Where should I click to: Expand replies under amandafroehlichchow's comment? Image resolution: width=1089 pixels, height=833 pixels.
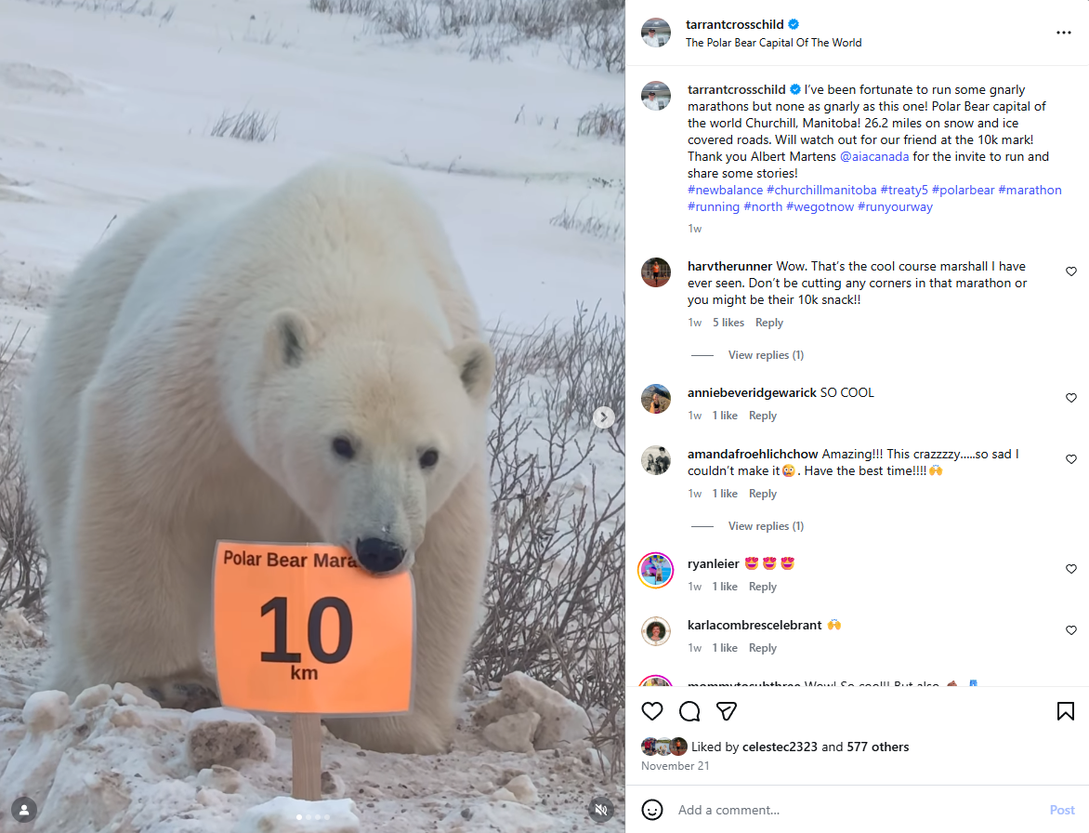pyautogui.click(x=766, y=526)
